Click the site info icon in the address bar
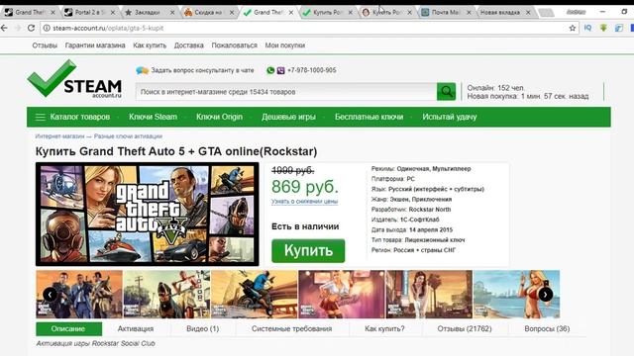 (x=47, y=28)
